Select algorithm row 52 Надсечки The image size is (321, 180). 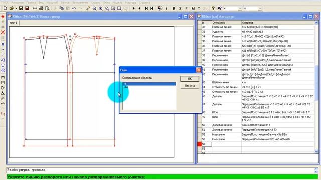(258, 134)
